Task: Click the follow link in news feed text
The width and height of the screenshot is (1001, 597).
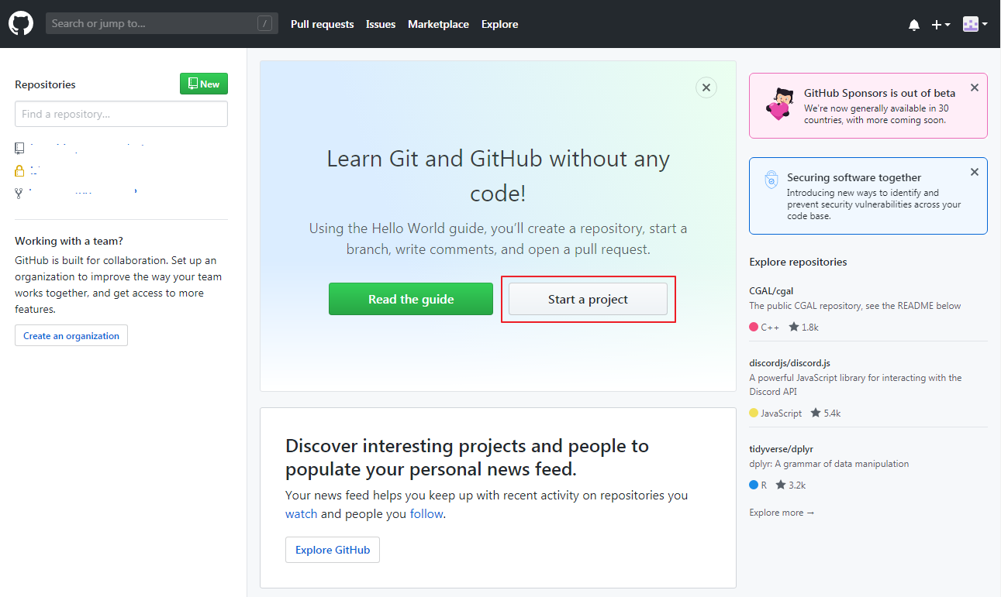Action: point(426,513)
